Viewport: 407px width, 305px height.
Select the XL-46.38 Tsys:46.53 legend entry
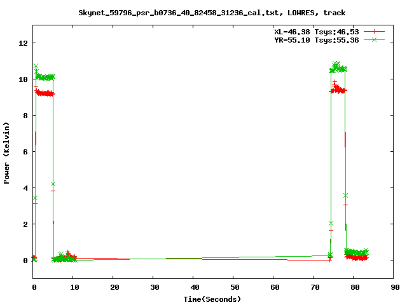(x=329, y=32)
